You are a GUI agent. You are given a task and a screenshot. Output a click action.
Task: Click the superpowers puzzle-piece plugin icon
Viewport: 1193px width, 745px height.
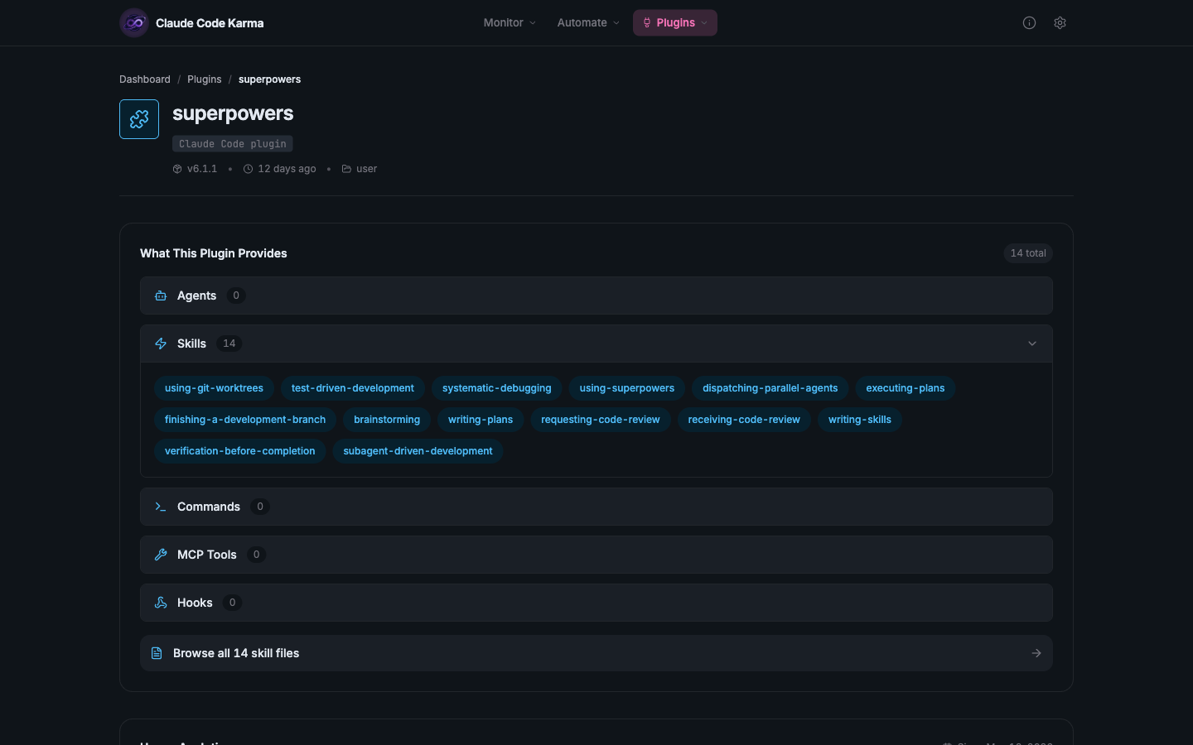[139, 119]
